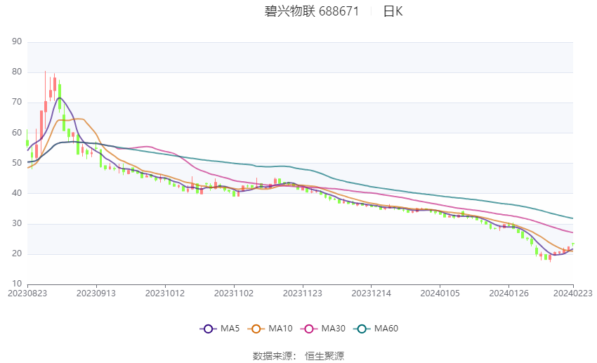Toggle the MA5 series via its text label

[x=230, y=329]
